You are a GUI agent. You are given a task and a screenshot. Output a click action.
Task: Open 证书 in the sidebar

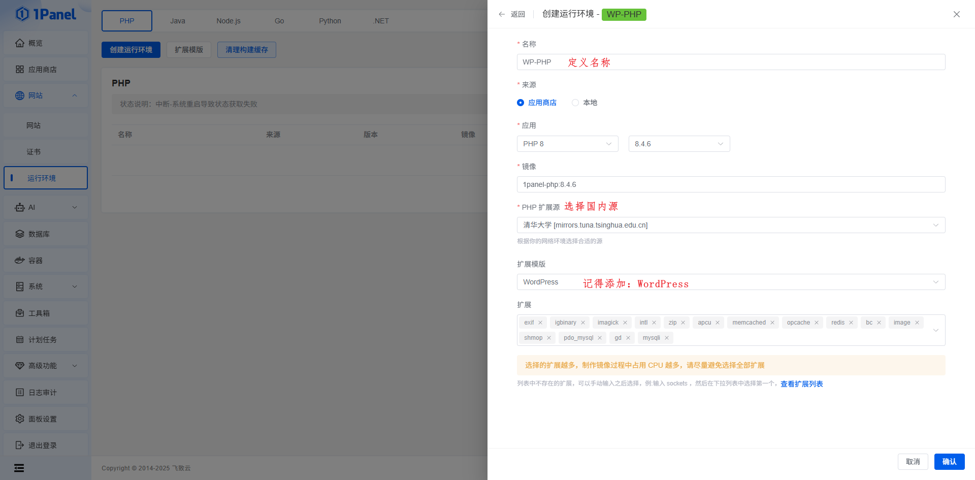(46, 152)
